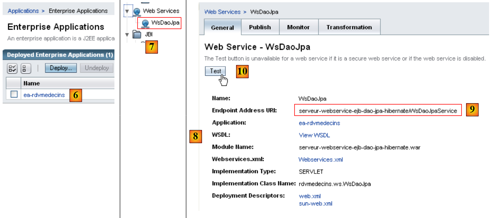
Task: Collapse the JBI tree node
Action: (x=127, y=35)
